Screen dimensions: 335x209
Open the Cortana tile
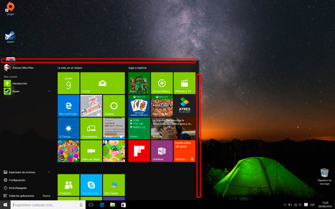click(x=114, y=105)
